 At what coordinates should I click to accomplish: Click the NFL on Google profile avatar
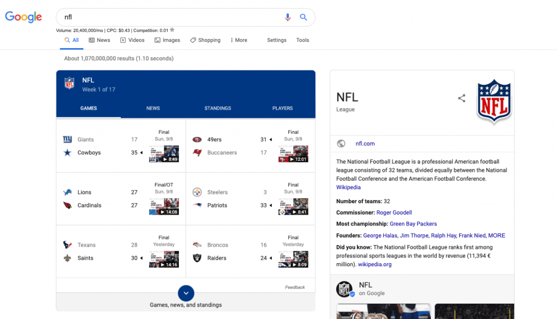coord(344,289)
